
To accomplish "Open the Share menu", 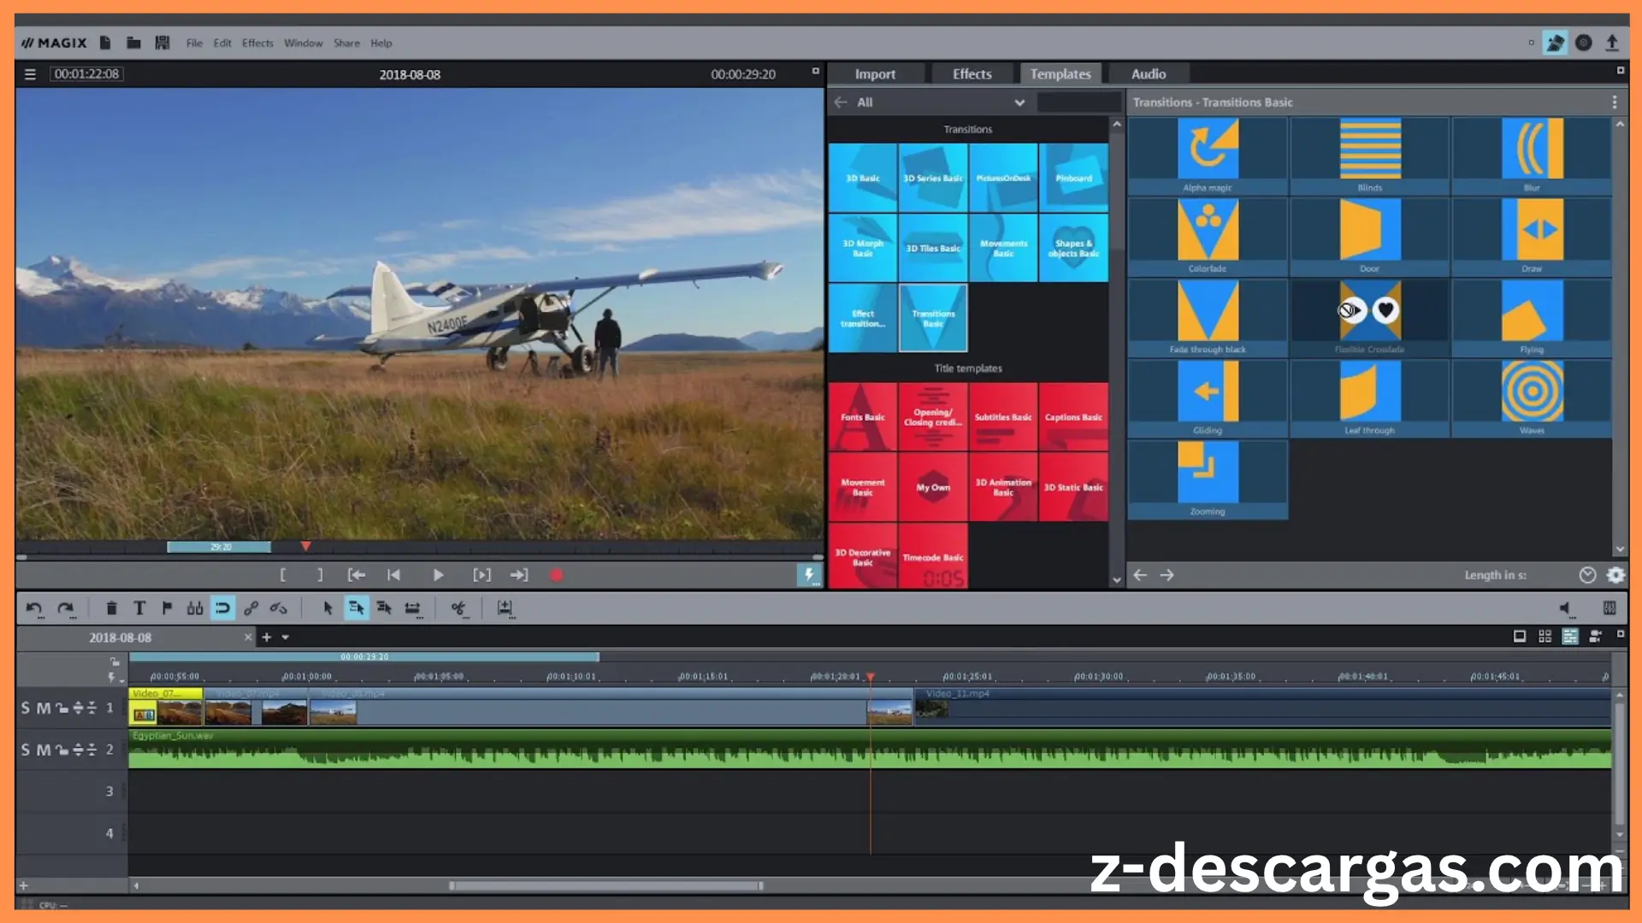I will pyautogui.click(x=346, y=43).
